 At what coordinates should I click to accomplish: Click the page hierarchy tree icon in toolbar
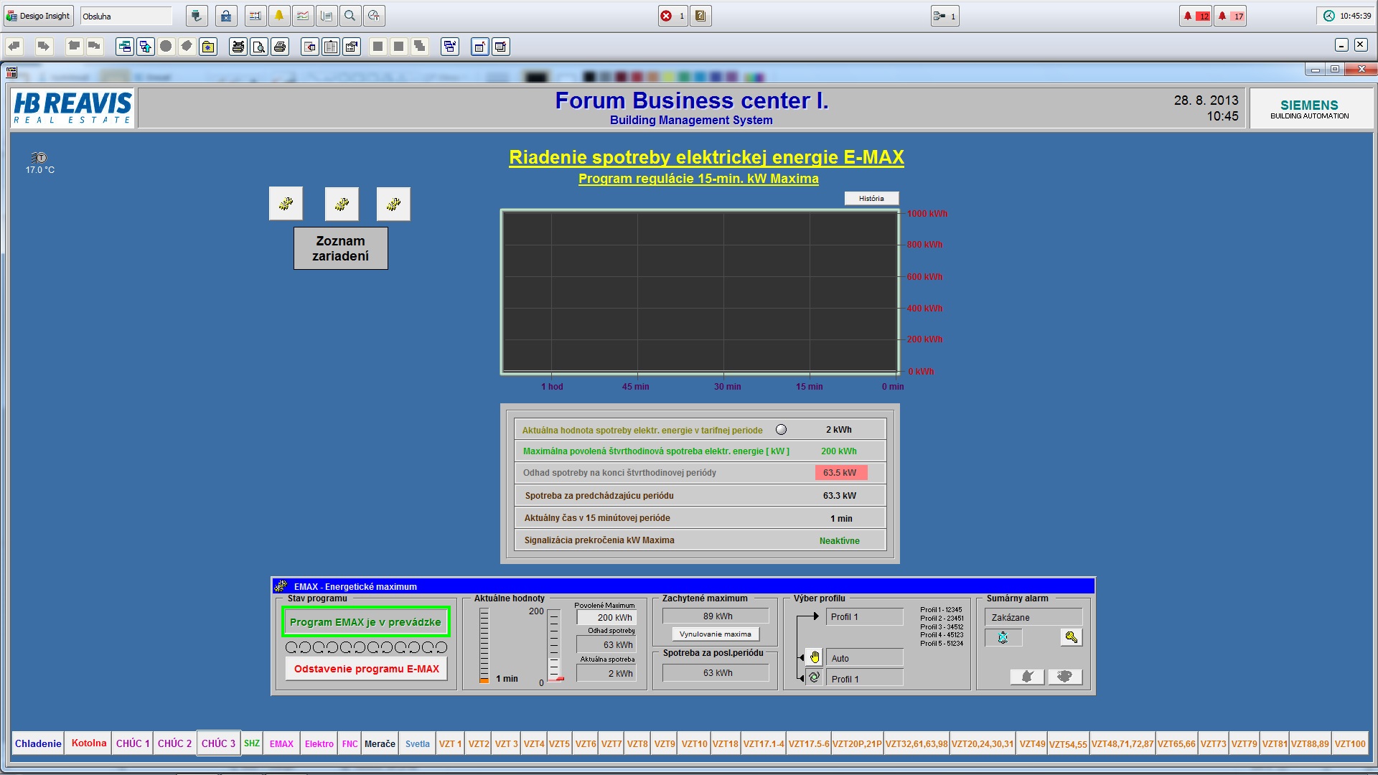coord(125,47)
